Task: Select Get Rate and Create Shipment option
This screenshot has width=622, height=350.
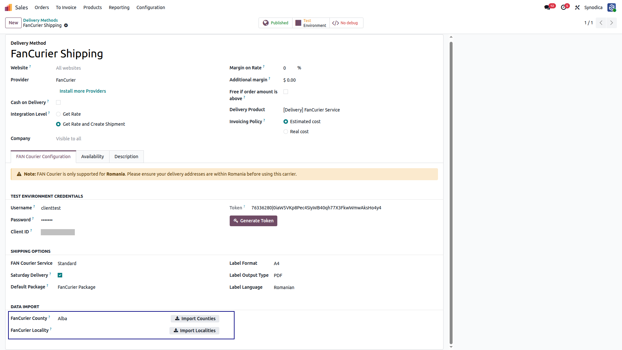Action: tap(58, 124)
